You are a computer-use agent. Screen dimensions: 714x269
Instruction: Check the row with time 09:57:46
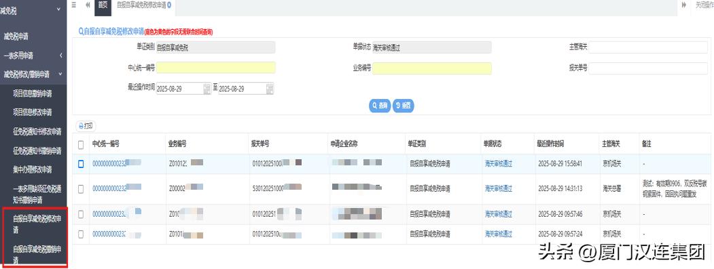(x=81, y=214)
